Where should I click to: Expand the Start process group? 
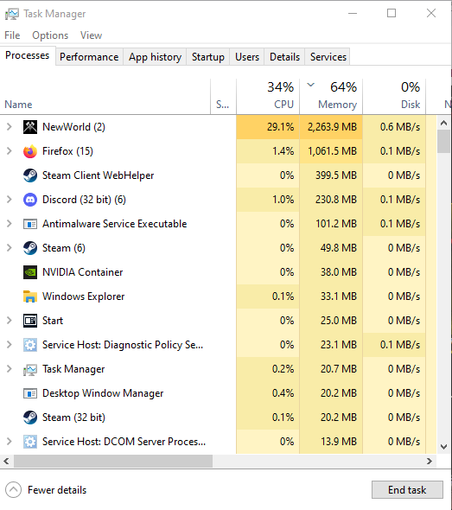click(10, 321)
